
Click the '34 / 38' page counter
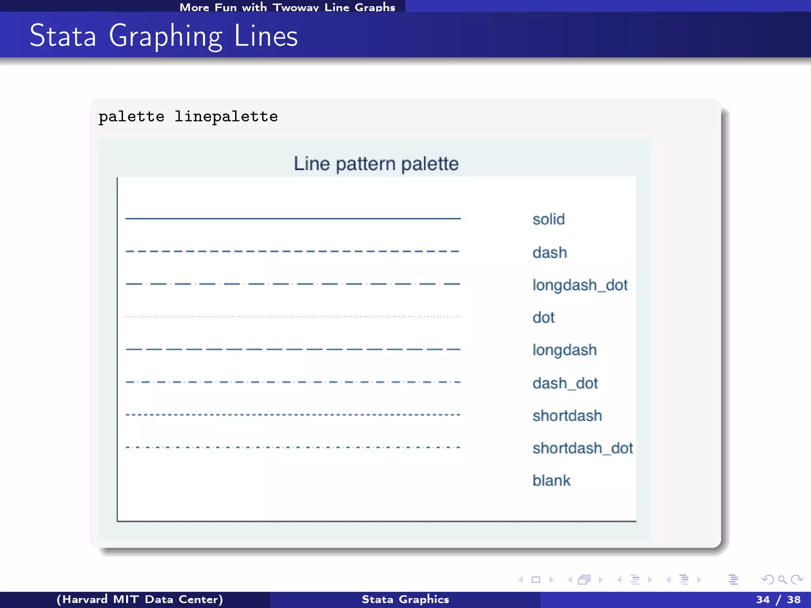pos(779,600)
